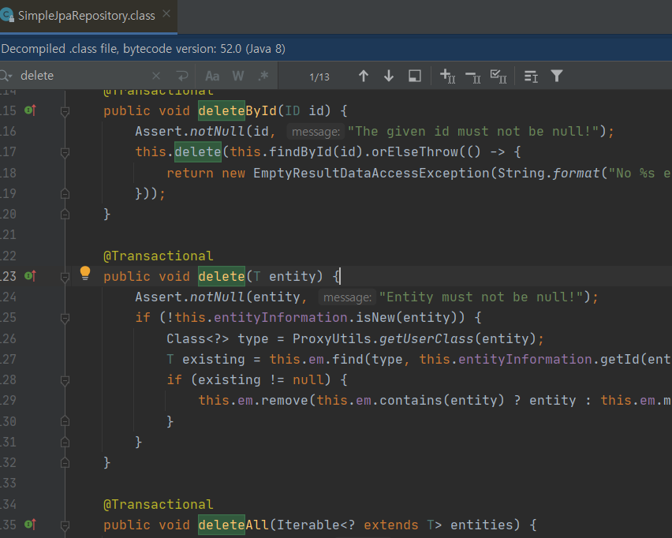Image resolution: width=672 pixels, height=538 pixels.
Task: Open search results in find window
Action: [x=414, y=76]
